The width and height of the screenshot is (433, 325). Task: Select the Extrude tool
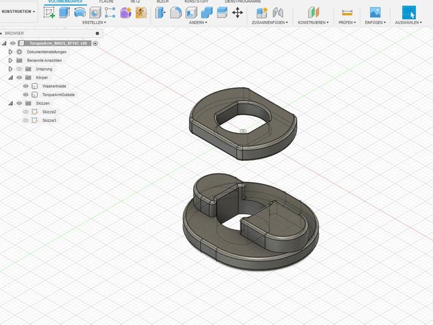pyautogui.click(x=64, y=12)
